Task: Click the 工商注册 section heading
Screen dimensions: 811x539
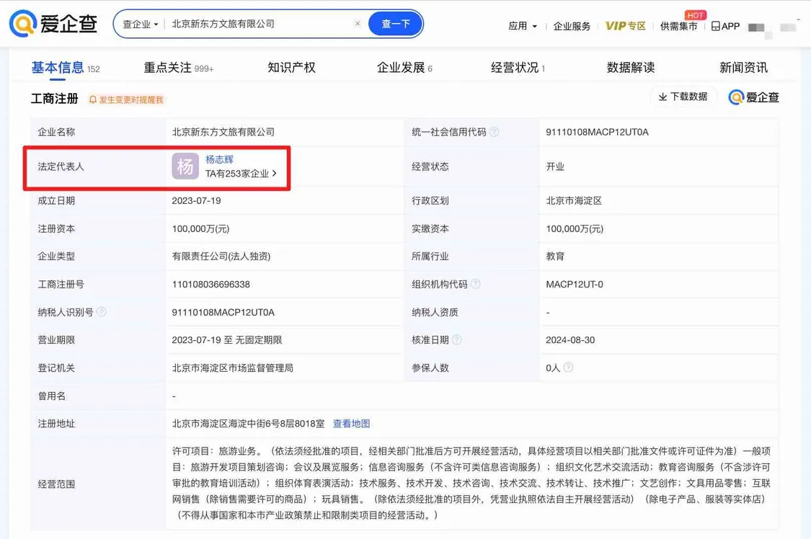Action: pos(54,99)
